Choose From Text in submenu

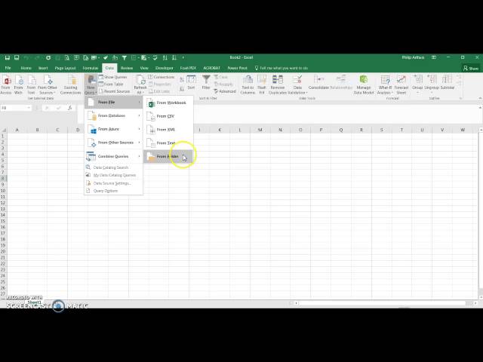point(168,143)
